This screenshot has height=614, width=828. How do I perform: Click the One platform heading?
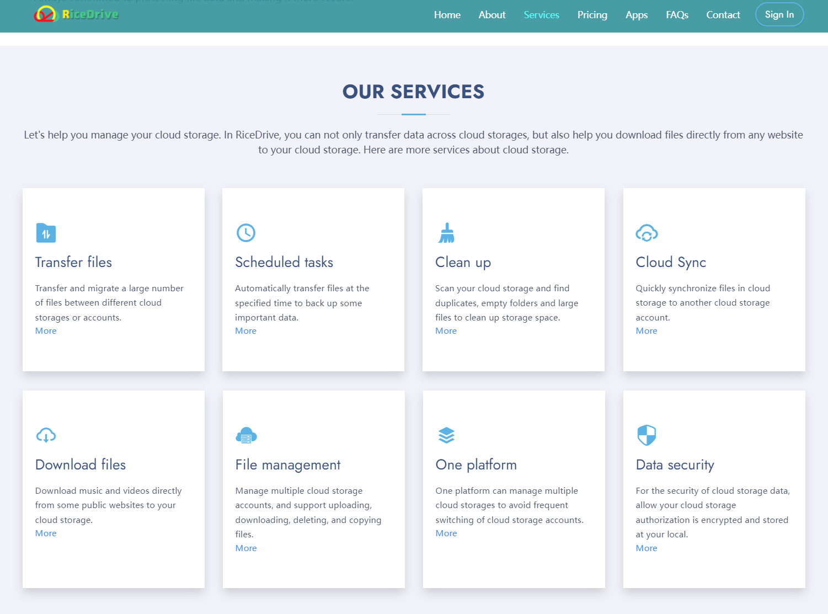coord(476,465)
